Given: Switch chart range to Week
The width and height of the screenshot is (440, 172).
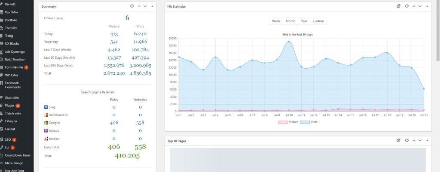Looking at the screenshot, I should pos(276,21).
